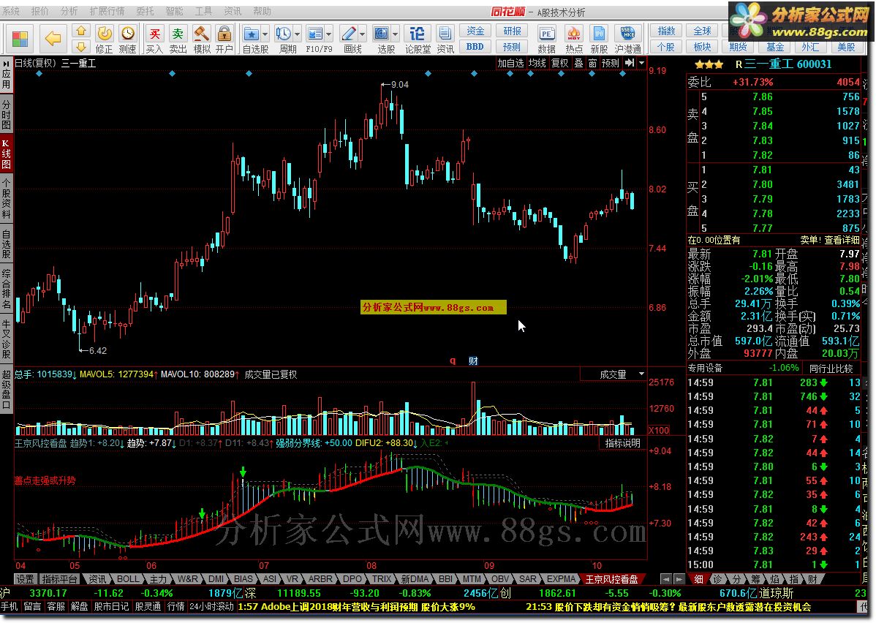Open the 报价 menu
The height and width of the screenshot is (623, 876).
(x=39, y=11)
